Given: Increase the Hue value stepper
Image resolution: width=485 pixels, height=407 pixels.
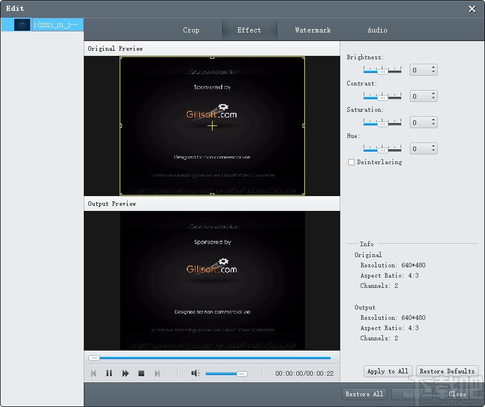Looking at the screenshot, I should pyautogui.click(x=434, y=145).
